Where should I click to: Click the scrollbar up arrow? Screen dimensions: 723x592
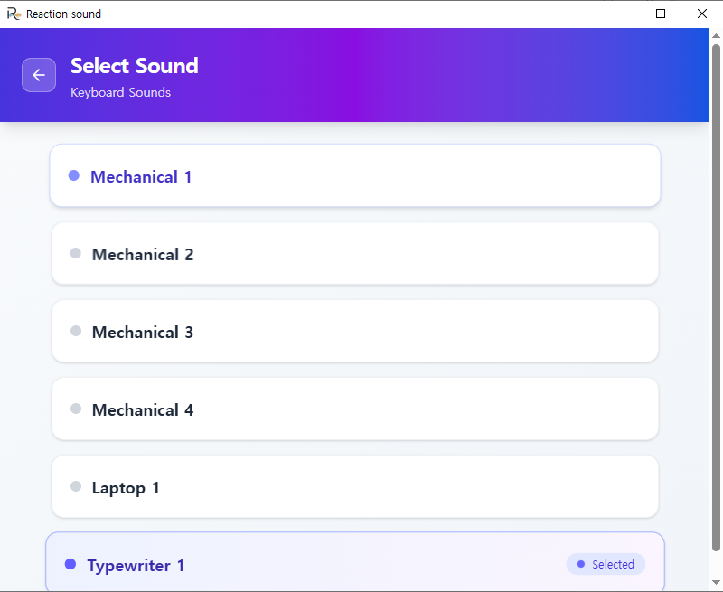[715, 34]
